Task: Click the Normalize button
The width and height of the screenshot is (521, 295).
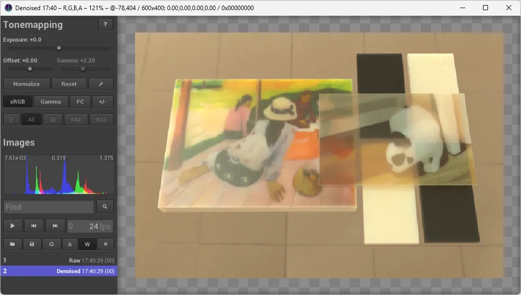Action: point(26,83)
